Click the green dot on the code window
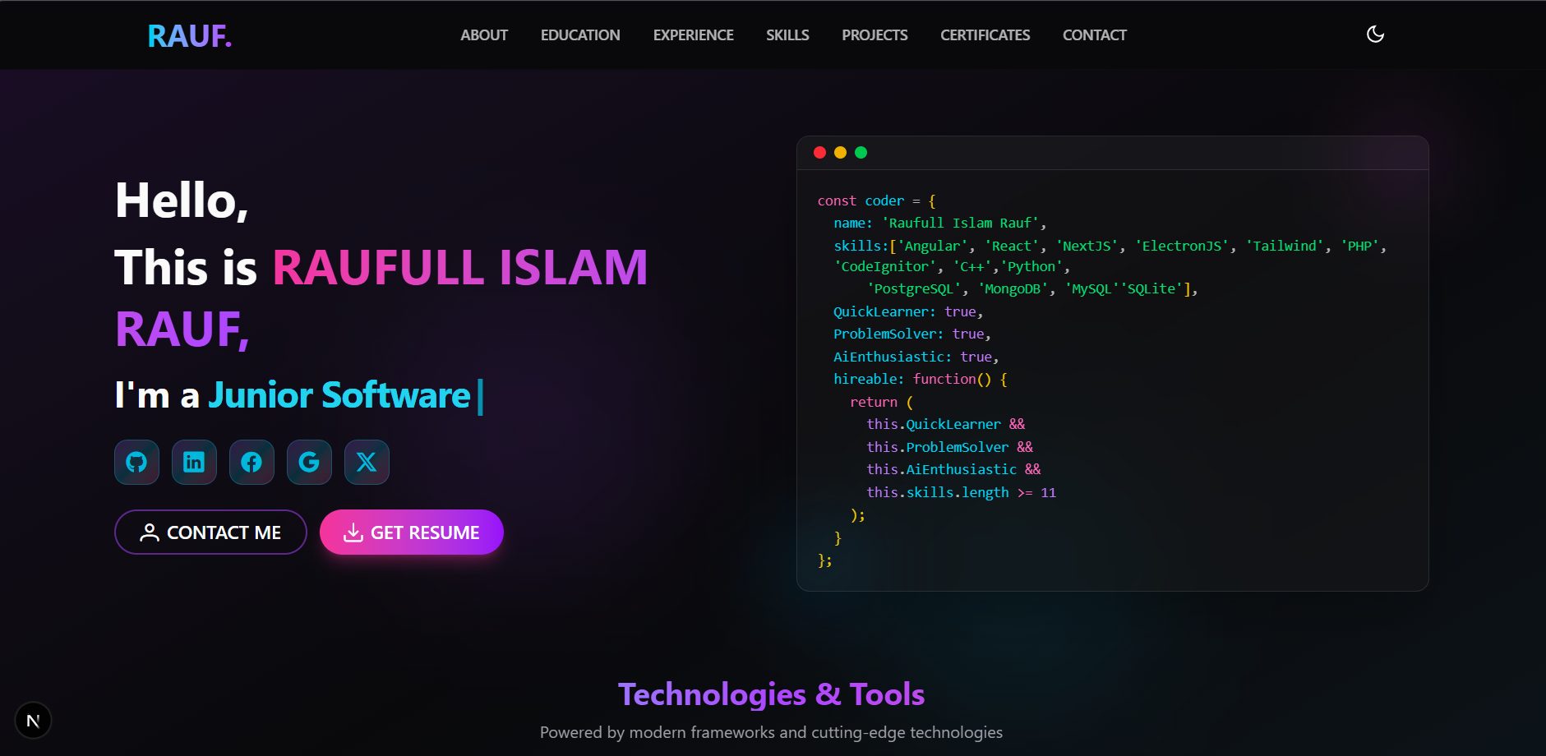Screen dimensions: 1546x756 coord(861,152)
